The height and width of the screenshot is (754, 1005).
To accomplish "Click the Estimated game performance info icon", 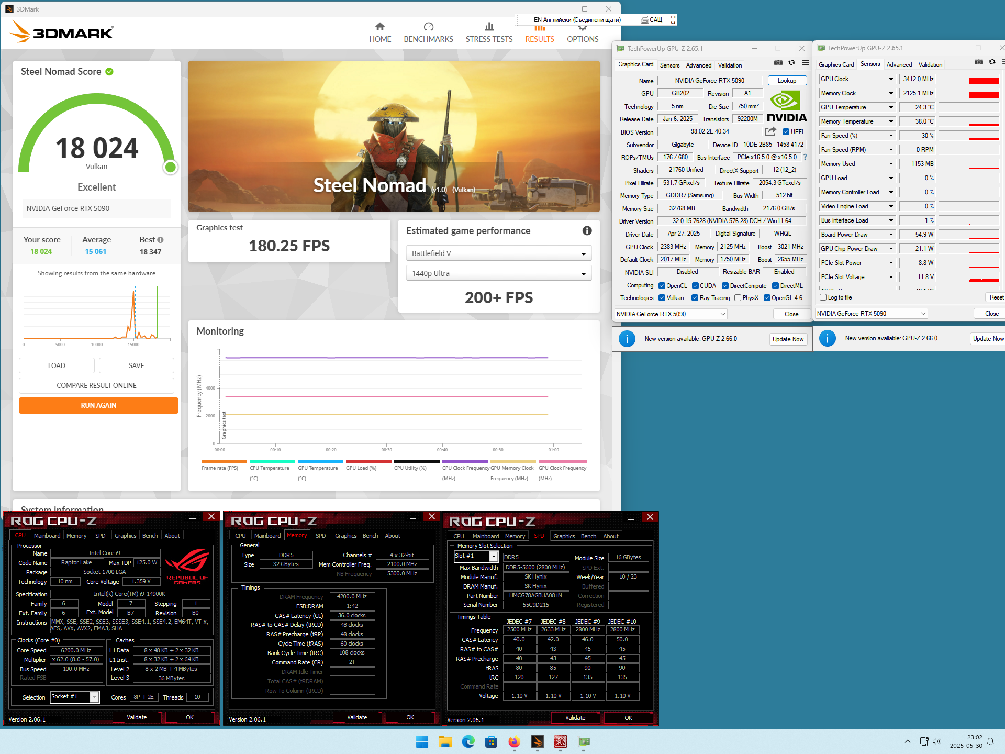I will (587, 231).
